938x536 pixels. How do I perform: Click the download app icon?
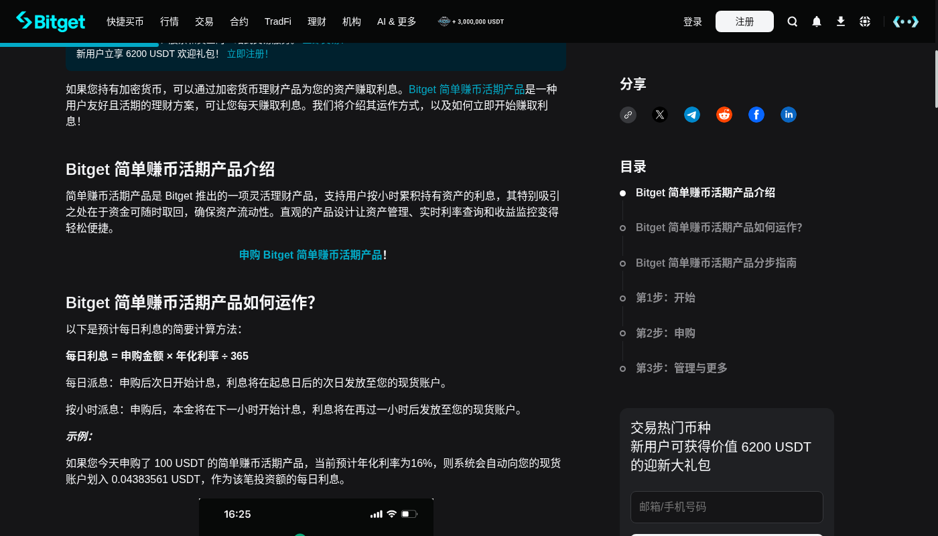[841, 21]
